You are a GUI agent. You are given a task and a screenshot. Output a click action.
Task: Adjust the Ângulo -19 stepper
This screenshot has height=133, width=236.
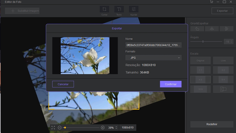point(232,41)
